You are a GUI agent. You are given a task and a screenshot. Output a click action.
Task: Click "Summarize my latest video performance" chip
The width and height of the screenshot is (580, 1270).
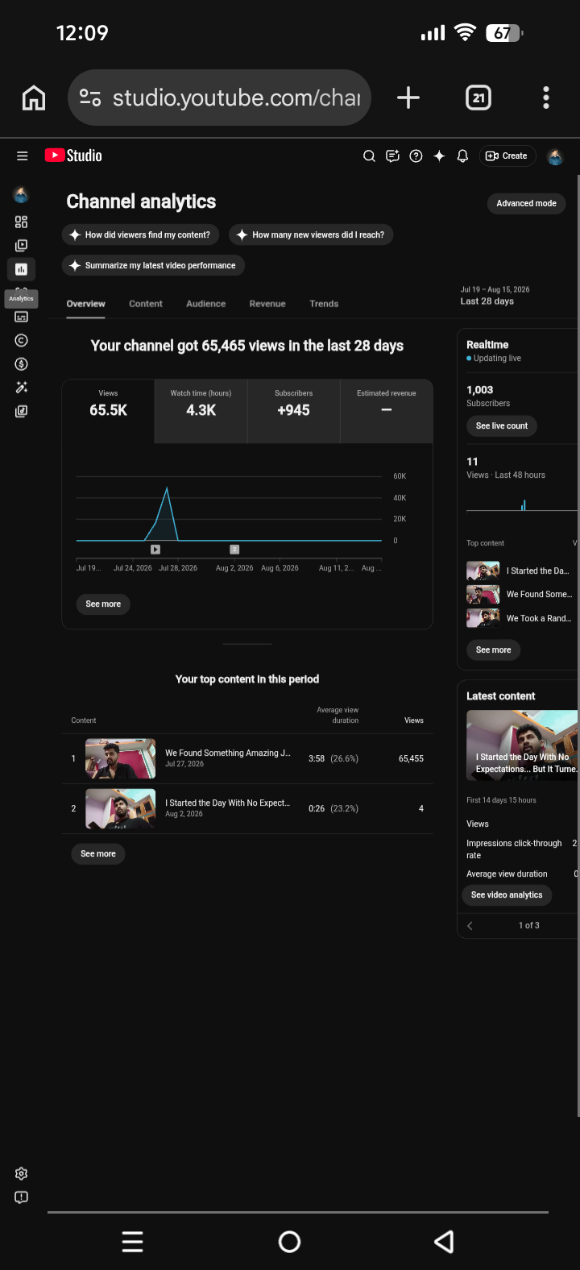153,265
